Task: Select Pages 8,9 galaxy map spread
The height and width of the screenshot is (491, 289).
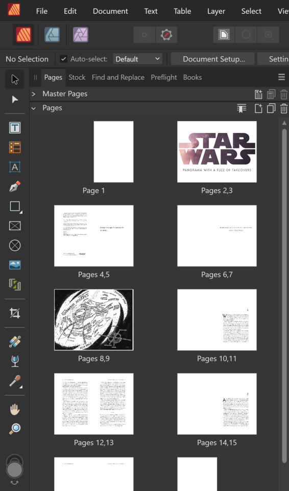Action: (94, 320)
